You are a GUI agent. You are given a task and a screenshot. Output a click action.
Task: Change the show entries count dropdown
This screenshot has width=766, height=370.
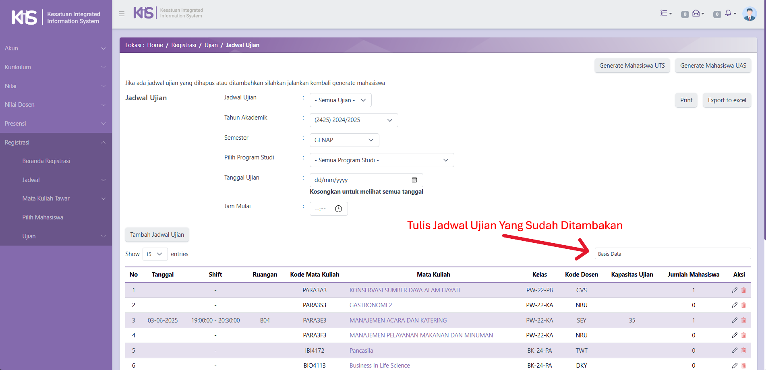[155, 254]
